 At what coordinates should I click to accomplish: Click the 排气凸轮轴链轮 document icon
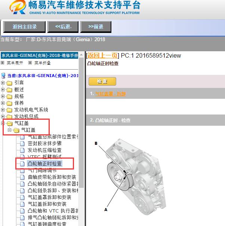pos(22,217)
